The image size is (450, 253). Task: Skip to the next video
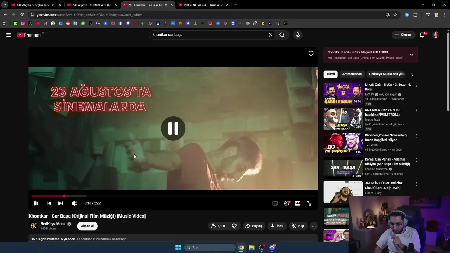click(60, 203)
